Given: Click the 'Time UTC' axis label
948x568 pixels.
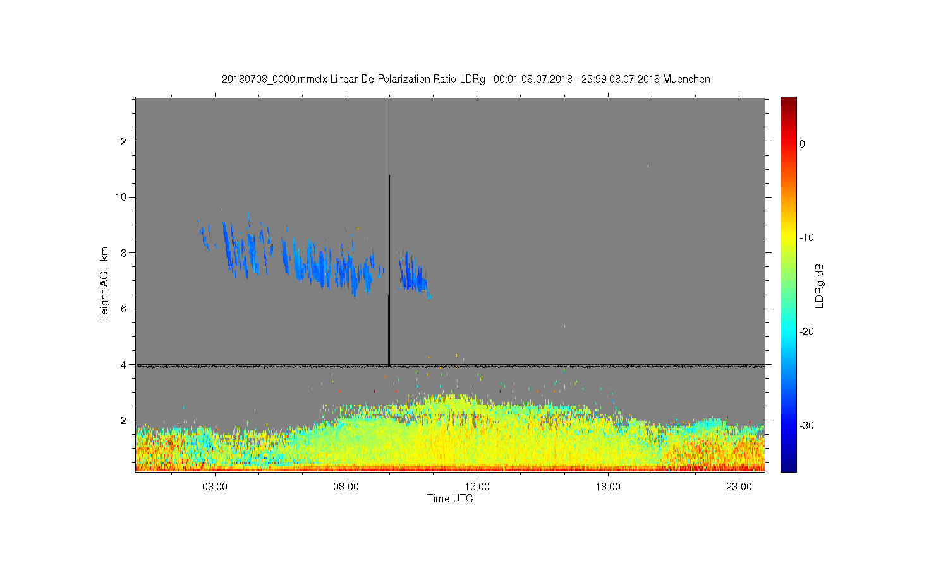Looking at the screenshot, I should click(450, 499).
